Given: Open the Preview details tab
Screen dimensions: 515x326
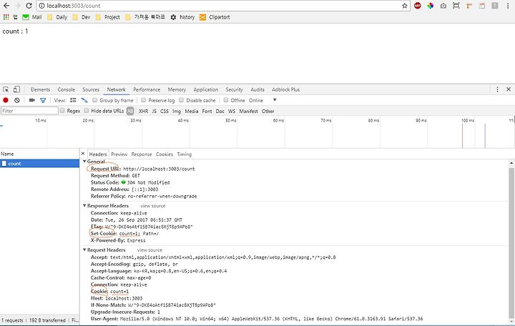Looking at the screenshot, I should [119, 154].
